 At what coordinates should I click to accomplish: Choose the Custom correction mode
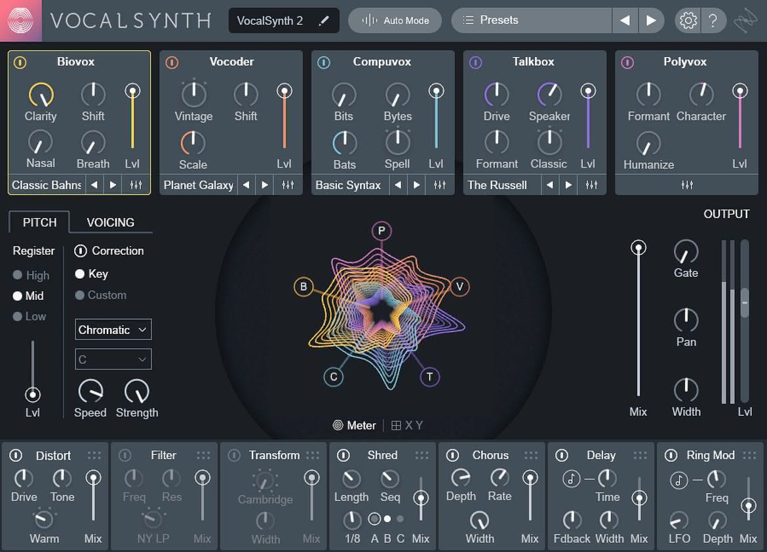(x=101, y=295)
